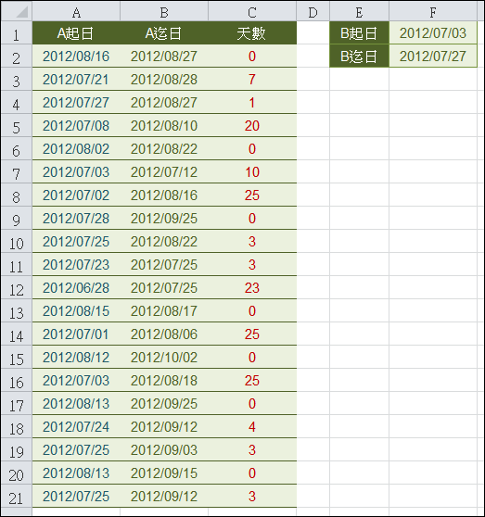
Task: Select cell B7 with 2012/07/12
Action: (x=164, y=172)
